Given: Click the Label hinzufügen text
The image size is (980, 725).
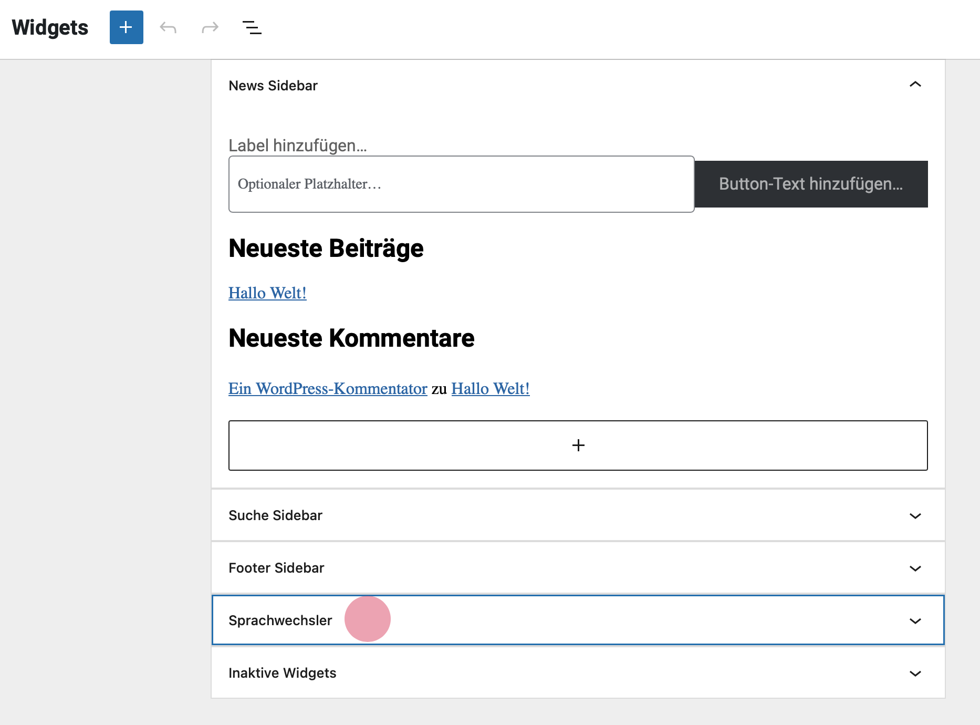Looking at the screenshot, I should click(x=297, y=146).
